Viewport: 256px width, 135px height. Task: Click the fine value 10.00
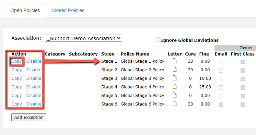click(205, 78)
